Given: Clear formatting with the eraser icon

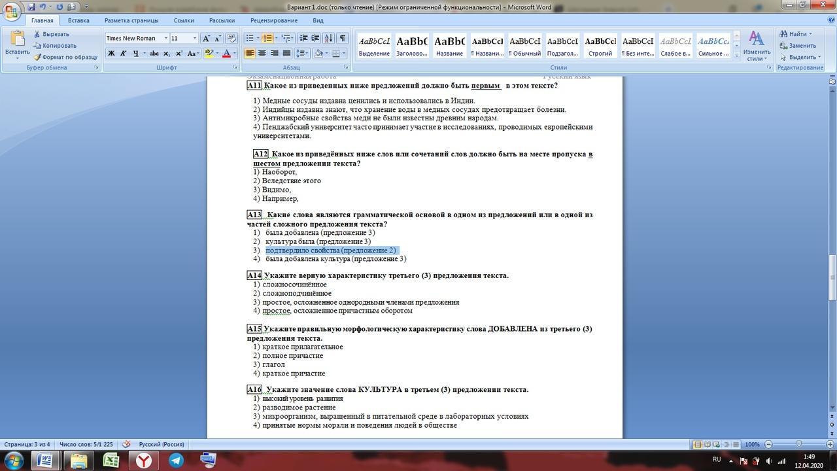Looking at the screenshot, I should 233,38.
